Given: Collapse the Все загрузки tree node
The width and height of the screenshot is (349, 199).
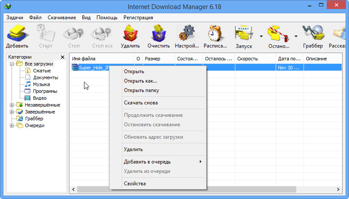Looking at the screenshot, I should pos(12,64).
